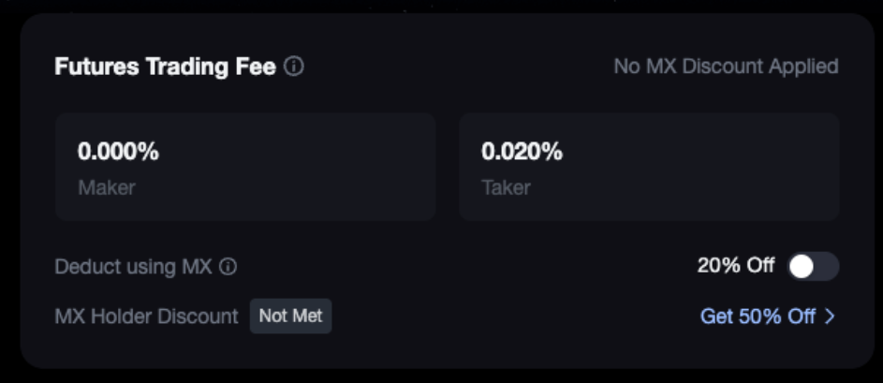Click info icon beside Futures Trading Fee
This screenshot has height=383, width=883.
[294, 66]
